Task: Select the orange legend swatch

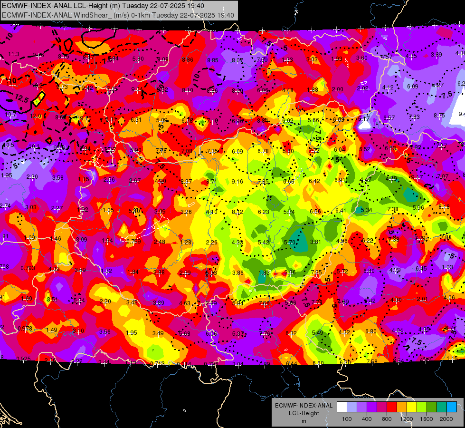Action: click(402, 407)
